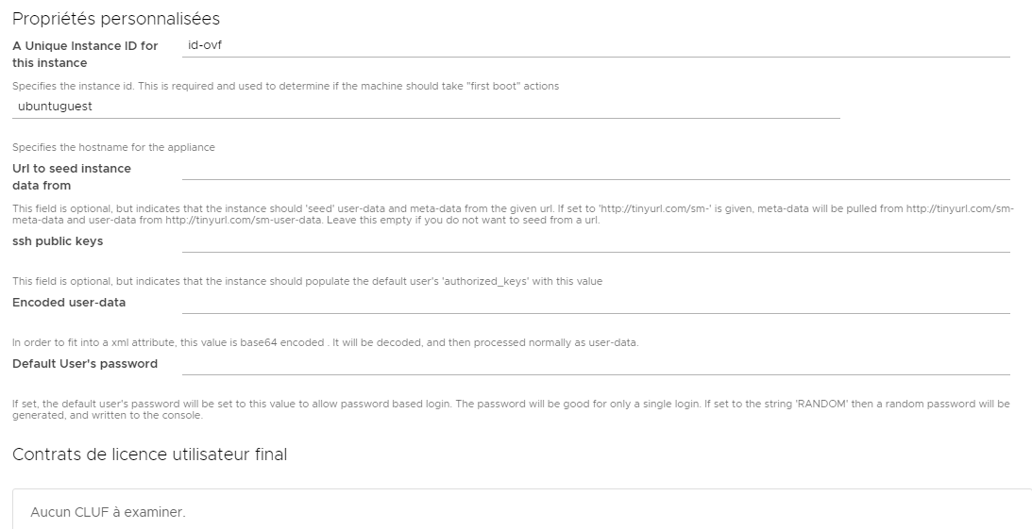Click the 'Propriétés personnalisées' heading

pyautogui.click(x=116, y=19)
